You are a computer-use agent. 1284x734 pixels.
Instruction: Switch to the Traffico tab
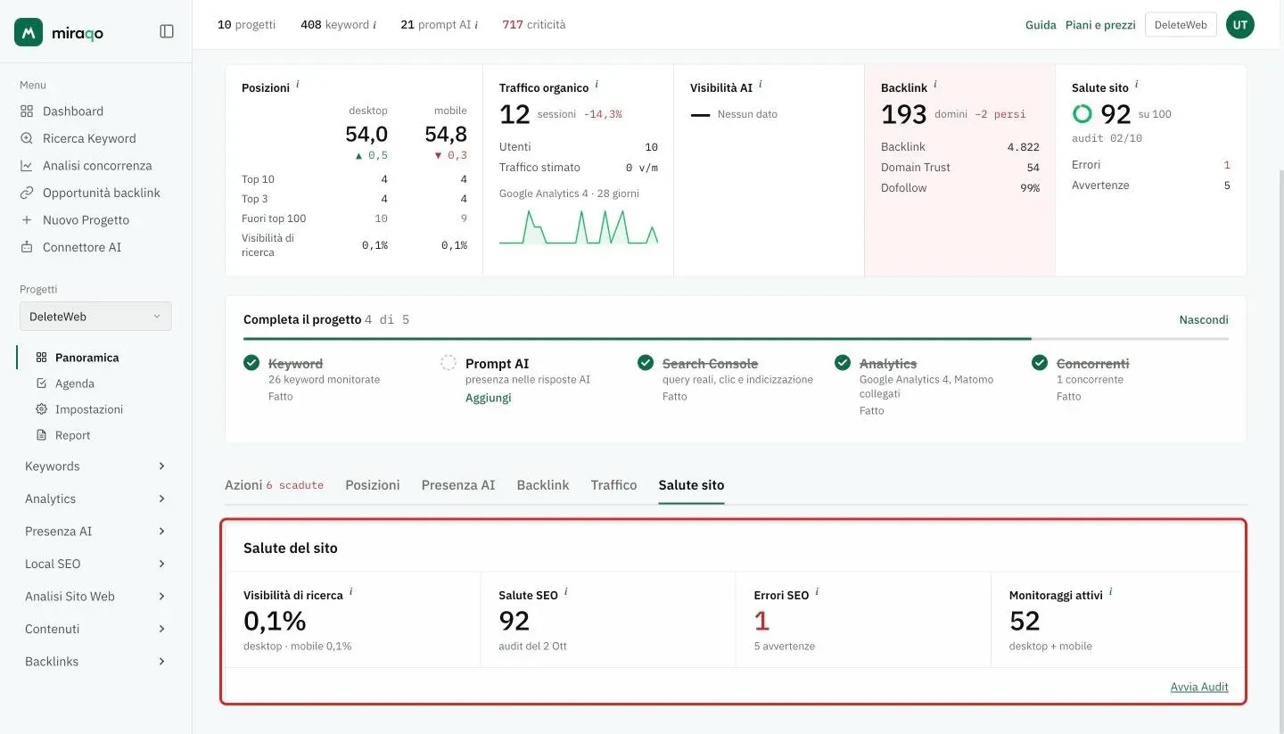[613, 485]
